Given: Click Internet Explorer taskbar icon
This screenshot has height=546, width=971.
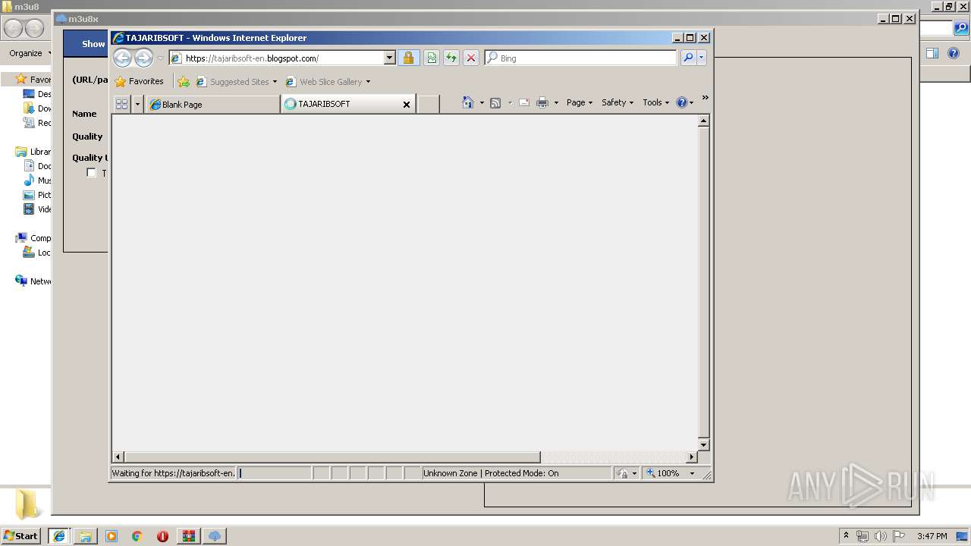Looking at the screenshot, I should coord(59,536).
